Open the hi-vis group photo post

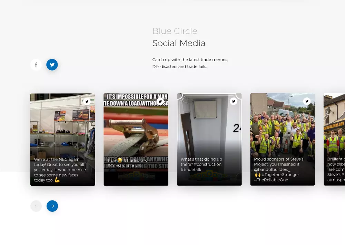(x=283, y=140)
